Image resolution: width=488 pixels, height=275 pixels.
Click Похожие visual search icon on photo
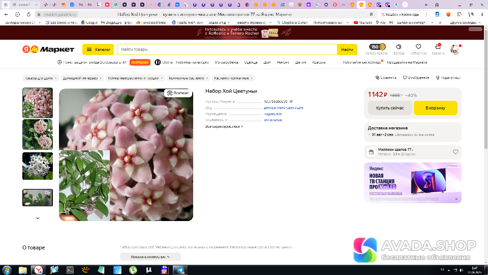point(177,93)
